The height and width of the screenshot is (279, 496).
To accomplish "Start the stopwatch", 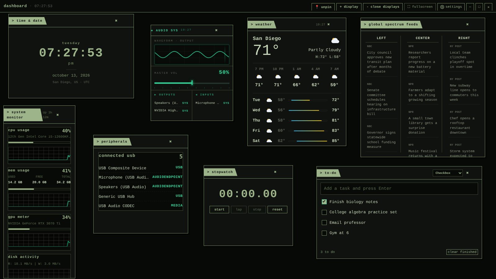I will coord(219,210).
